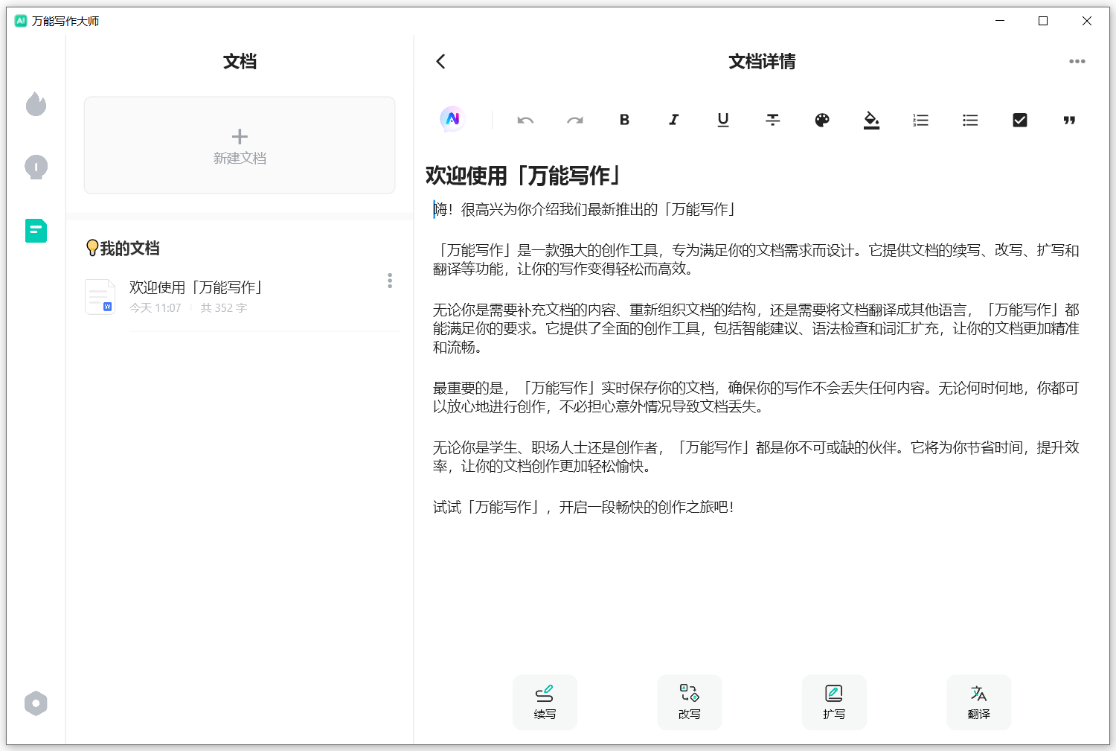The image size is (1116, 751).
Task: Click the last line 试试「万能写作」
Action: [585, 507]
